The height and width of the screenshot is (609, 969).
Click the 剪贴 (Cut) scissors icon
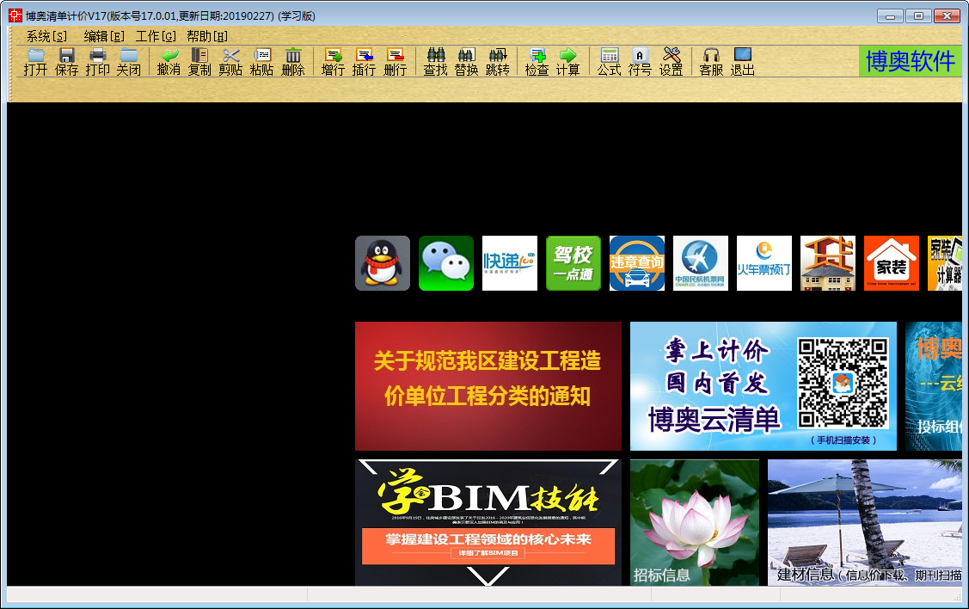(x=230, y=62)
